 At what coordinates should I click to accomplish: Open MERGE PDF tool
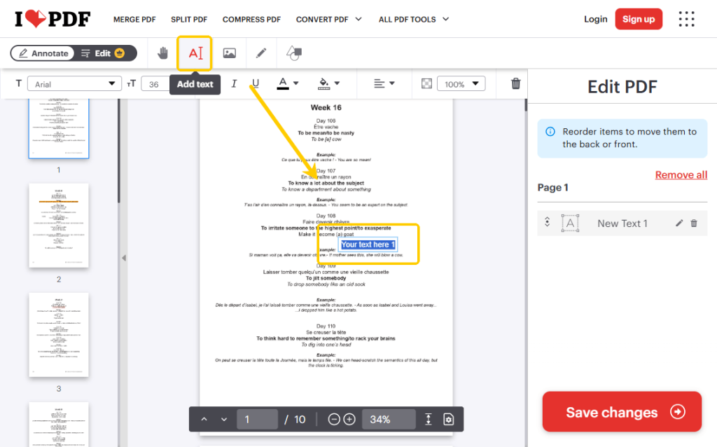[134, 19]
